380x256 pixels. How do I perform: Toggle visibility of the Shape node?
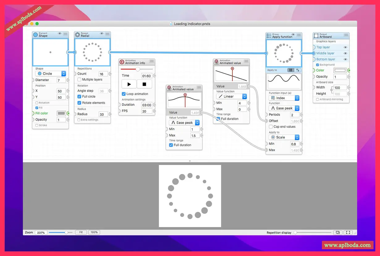click(x=60, y=33)
